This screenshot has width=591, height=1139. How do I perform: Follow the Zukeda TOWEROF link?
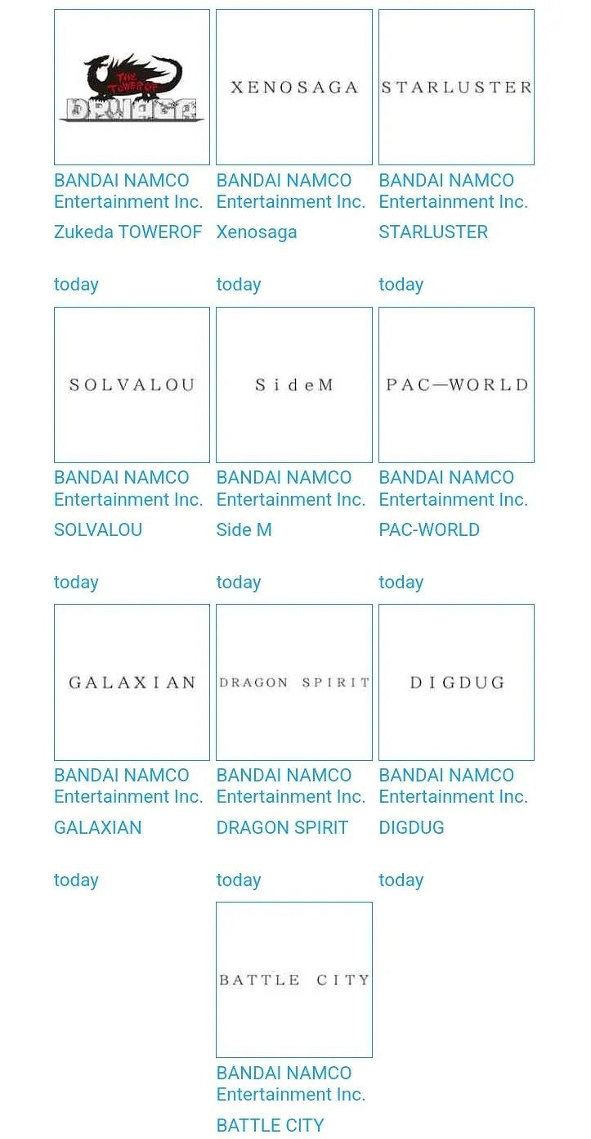(x=128, y=232)
